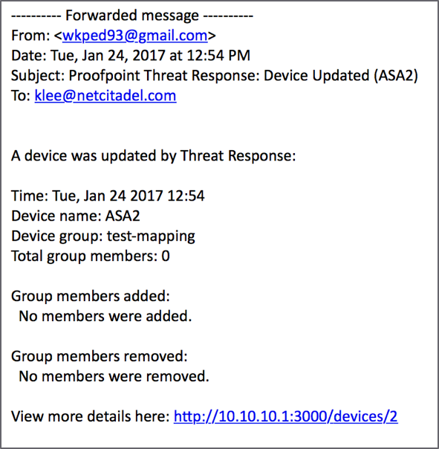Viewport: 439px width, 449px height.
Task: Open the http://10.10.10.1:3000/devices/2 details link
Action: click(x=285, y=416)
